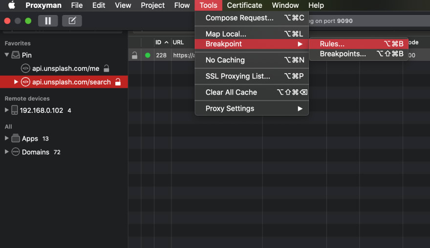The width and height of the screenshot is (430, 248).
Task: Open Proxy Settings submenu
Action: coord(252,108)
